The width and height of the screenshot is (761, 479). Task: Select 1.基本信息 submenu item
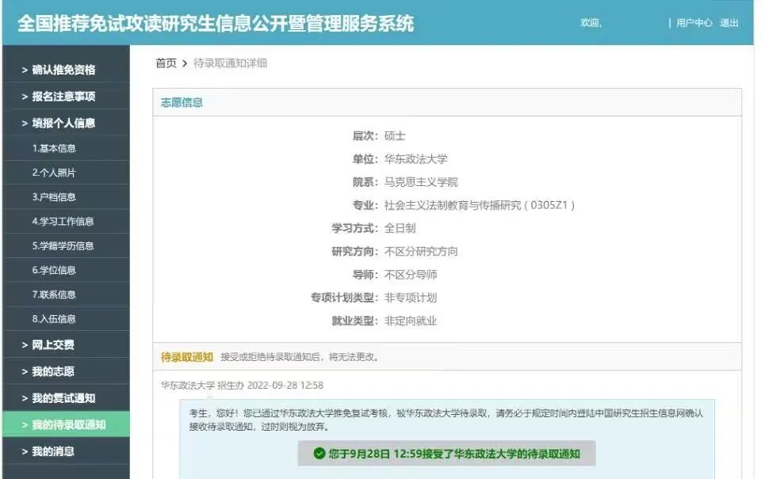tap(54, 148)
